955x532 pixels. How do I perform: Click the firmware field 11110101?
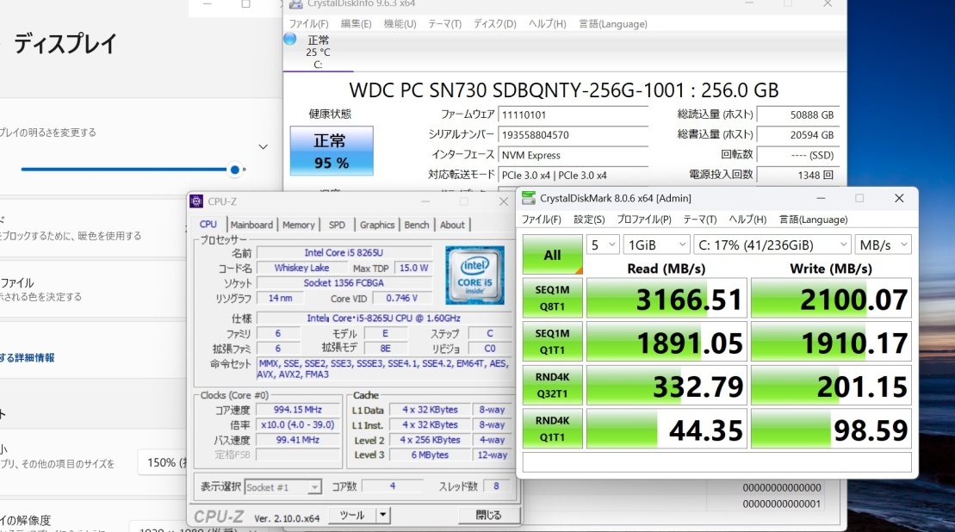[x=573, y=114]
